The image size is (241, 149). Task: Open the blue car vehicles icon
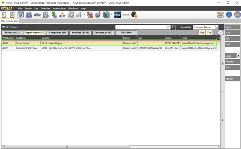click(37, 15)
